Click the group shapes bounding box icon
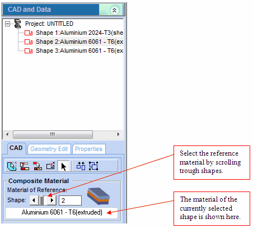 pyautogui.click(x=93, y=166)
